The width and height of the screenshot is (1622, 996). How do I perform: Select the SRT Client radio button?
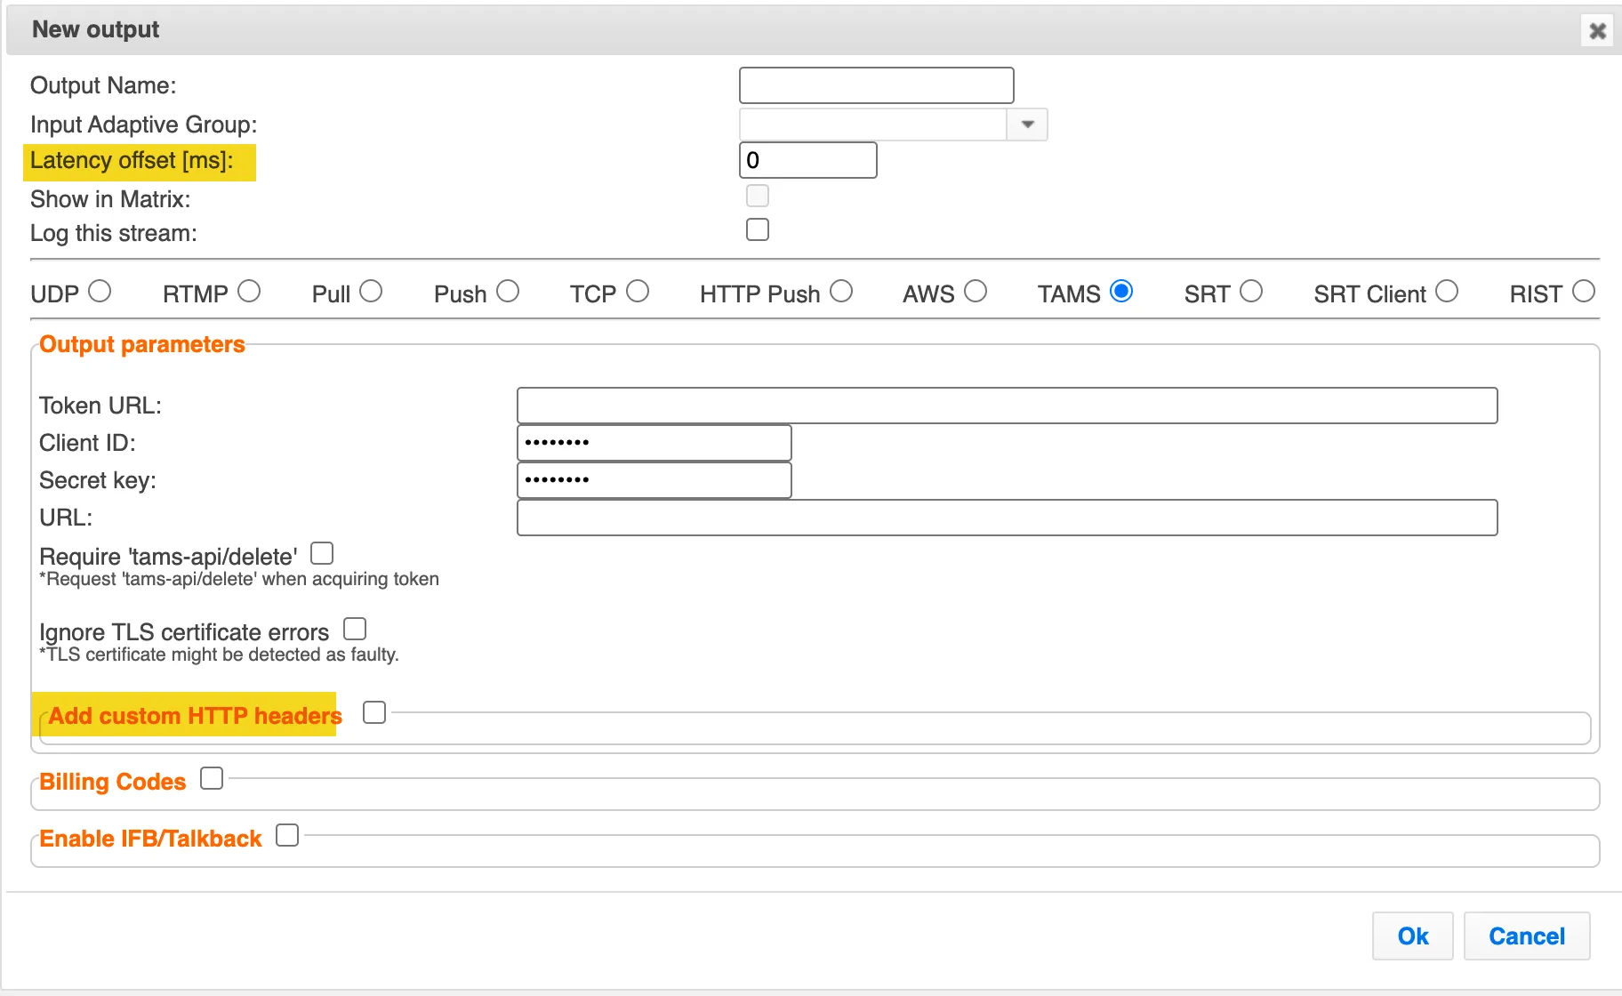1447,292
